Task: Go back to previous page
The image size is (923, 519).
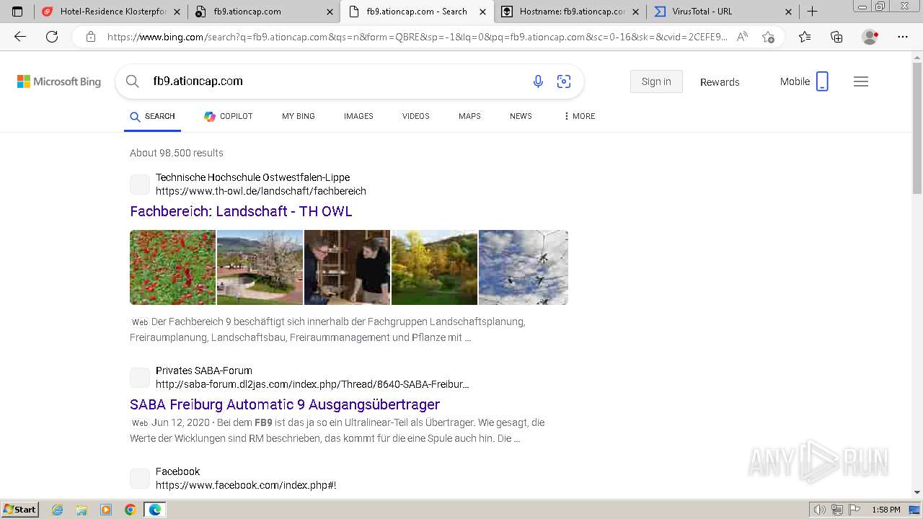Action: click(x=20, y=37)
